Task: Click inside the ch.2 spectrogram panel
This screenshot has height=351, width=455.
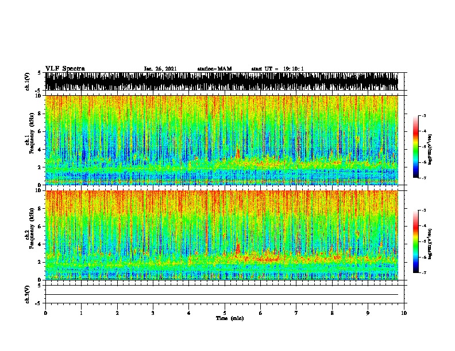Action: click(222, 235)
